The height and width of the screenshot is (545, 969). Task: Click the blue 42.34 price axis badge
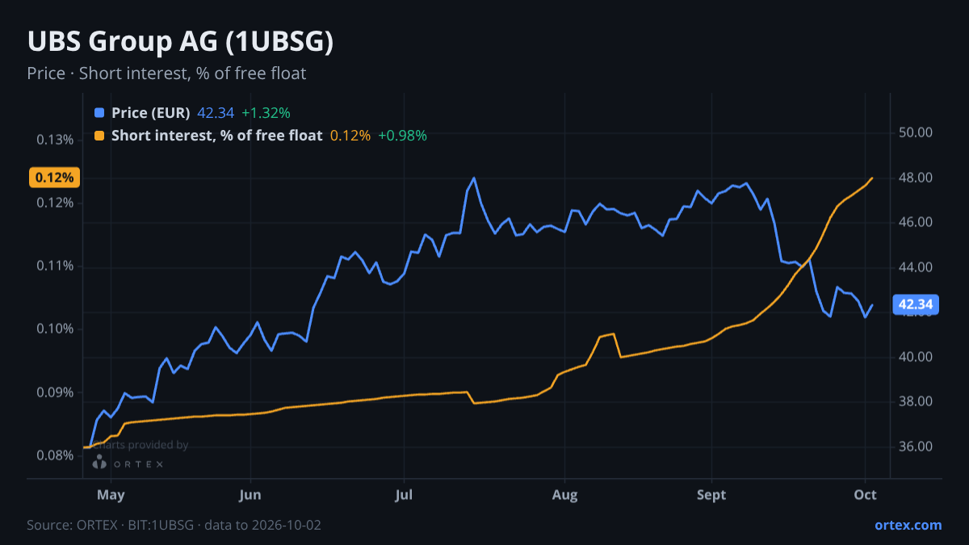pyautogui.click(x=917, y=304)
